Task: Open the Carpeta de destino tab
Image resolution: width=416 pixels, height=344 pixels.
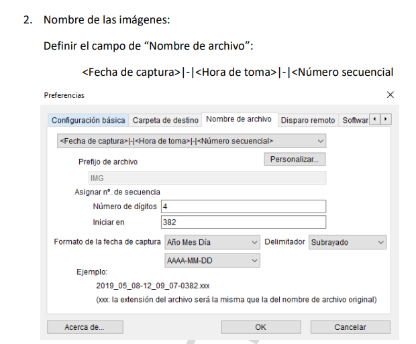Action: coord(166,120)
